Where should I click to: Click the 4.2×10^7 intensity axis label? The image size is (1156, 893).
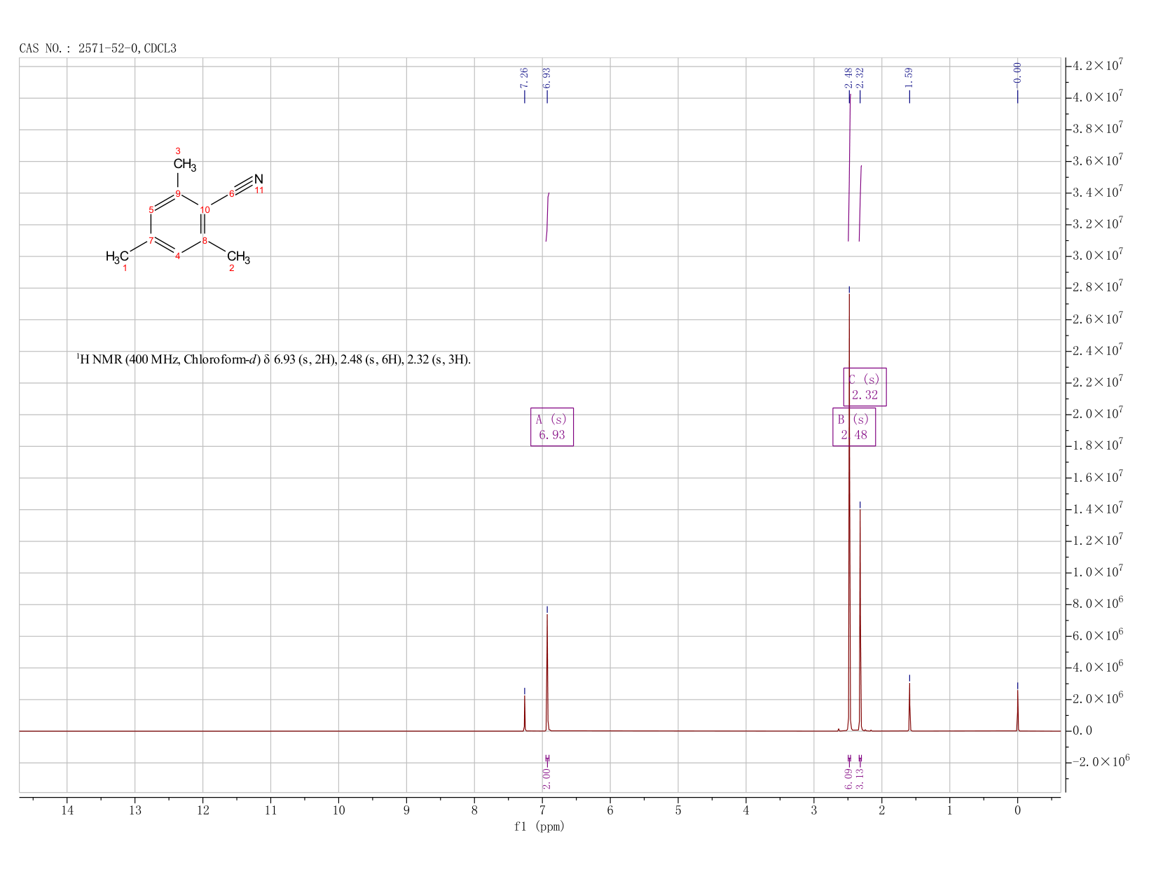1098,66
